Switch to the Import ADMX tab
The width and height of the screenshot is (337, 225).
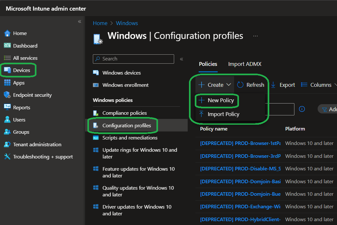[x=245, y=64]
